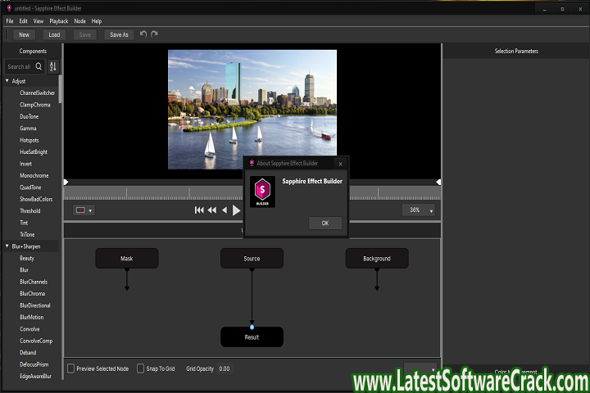Open the 36% zoom dropdown
The width and height of the screenshot is (590, 393).
pos(431,210)
